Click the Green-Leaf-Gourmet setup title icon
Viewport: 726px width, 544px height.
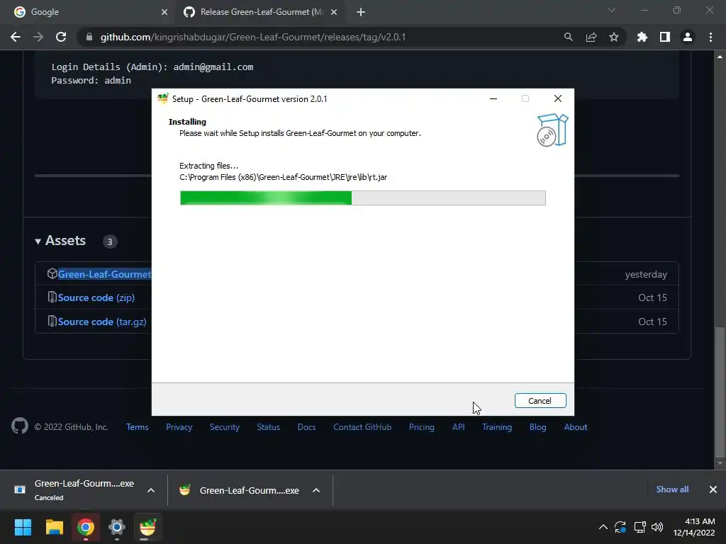(x=162, y=98)
